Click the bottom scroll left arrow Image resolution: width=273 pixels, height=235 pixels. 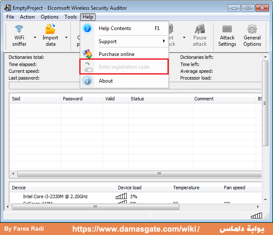8,207
